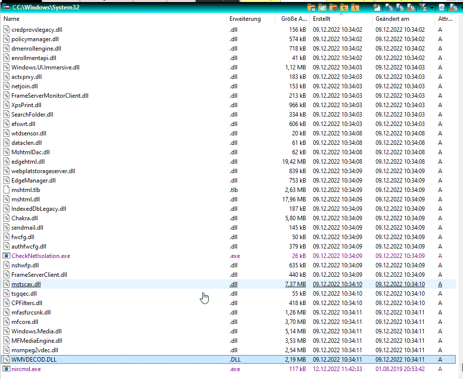463x379 pixels.
Task: Click the CheckNetIsolation.exe application icon
Action: click(6, 255)
